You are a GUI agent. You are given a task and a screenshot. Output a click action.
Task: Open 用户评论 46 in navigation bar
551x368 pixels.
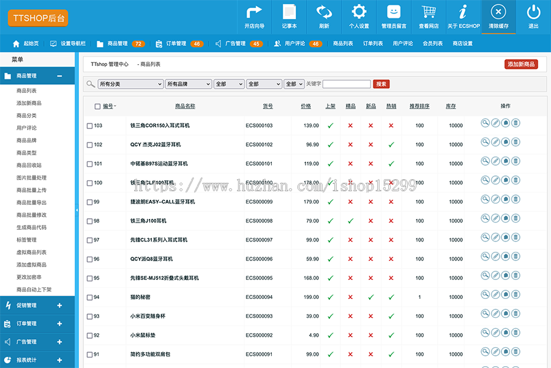[x=298, y=43]
